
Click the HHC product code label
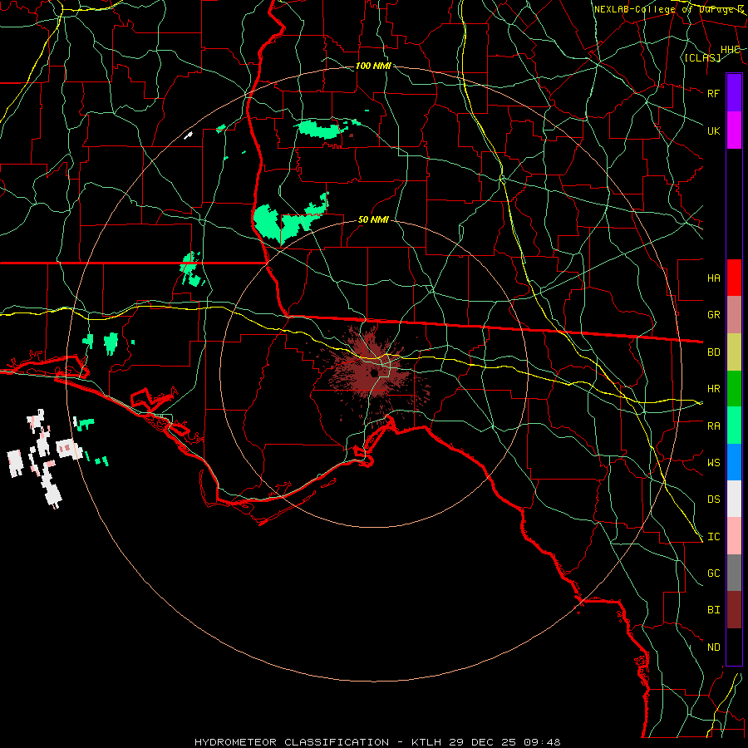(731, 50)
